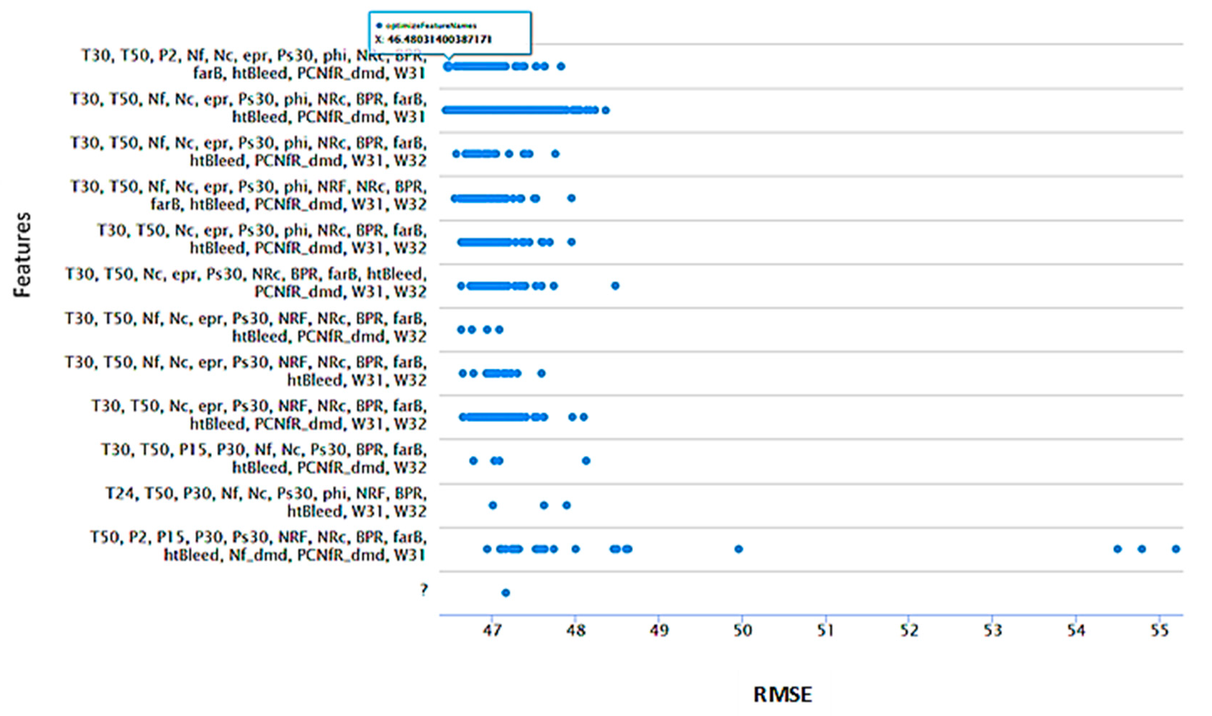Select the rightmost point beyond RMSE 55
1212x716 pixels.
(1176, 549)
